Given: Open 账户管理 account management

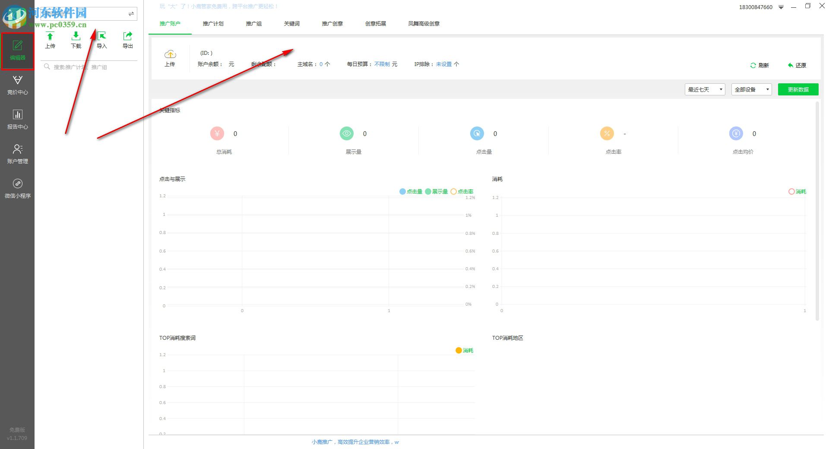Looking at the screenshot, I should click(17, 154).
